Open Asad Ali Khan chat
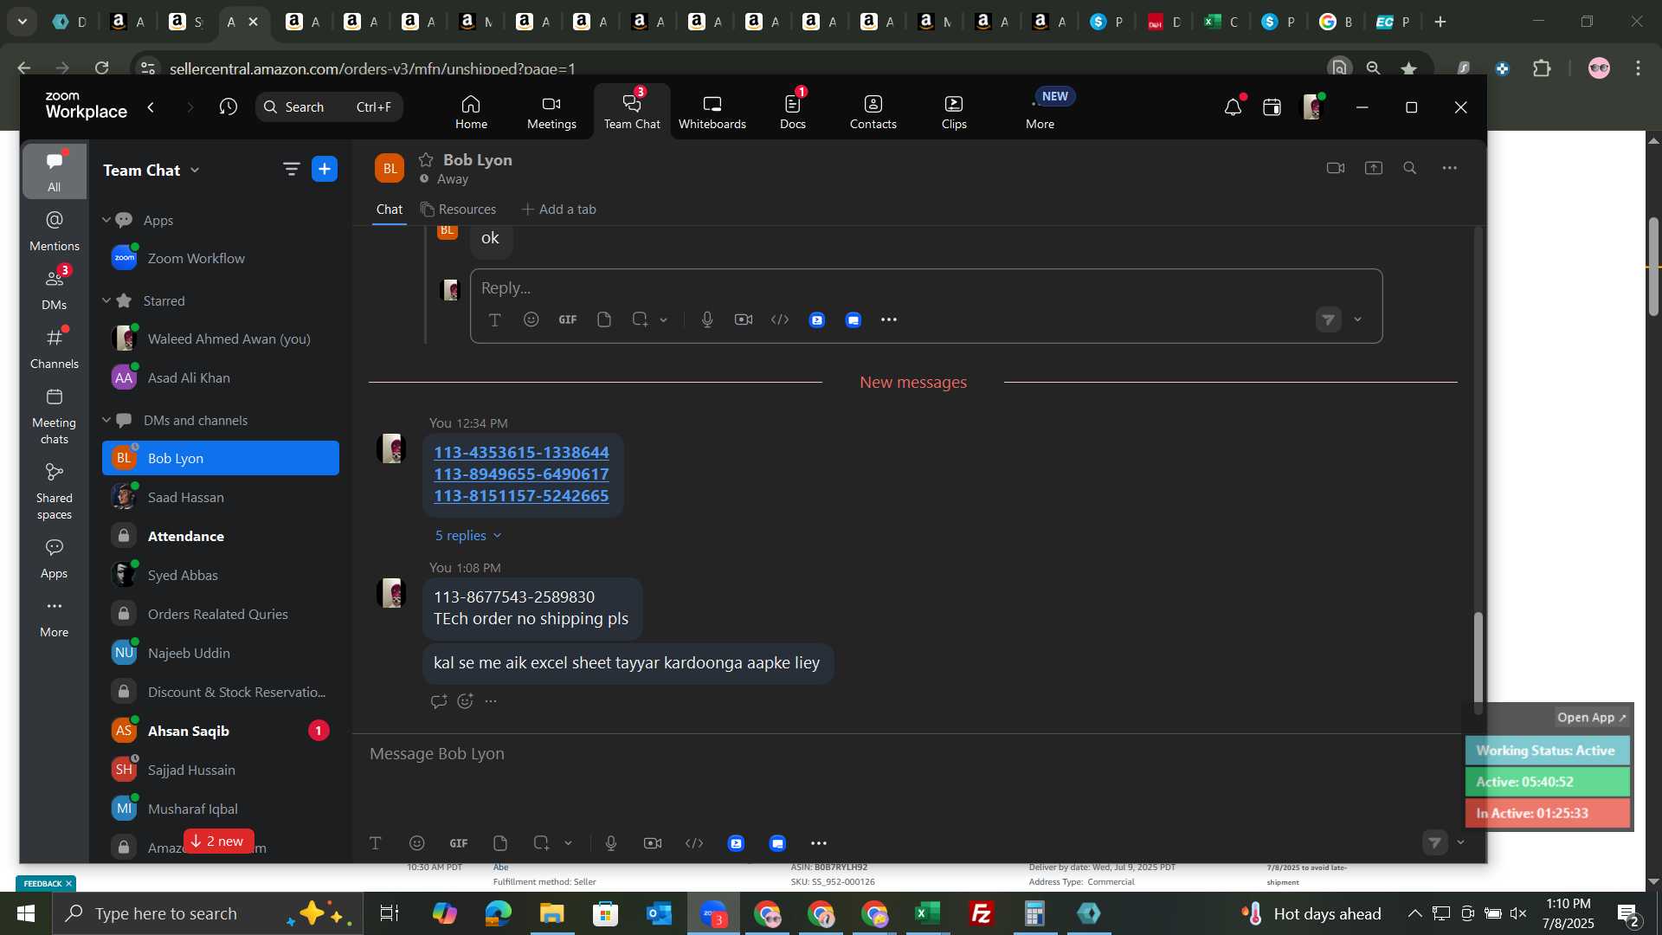The height and width of the screenshot is (935, 1662). [221, 377]
